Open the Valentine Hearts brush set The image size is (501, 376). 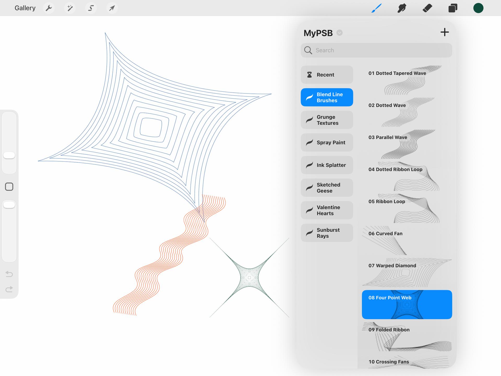tap(327, 210)
